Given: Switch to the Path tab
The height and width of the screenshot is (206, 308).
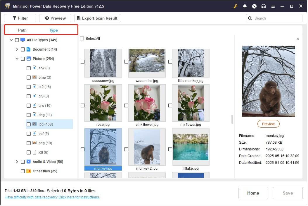Looking at the screenshot, I should [x=22, y=30].
